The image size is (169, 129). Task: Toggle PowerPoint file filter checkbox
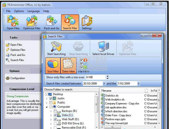tap(82, 60)
